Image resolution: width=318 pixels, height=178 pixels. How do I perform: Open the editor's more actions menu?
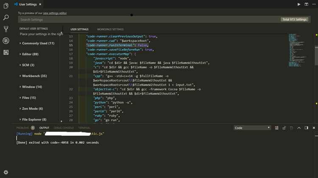[x=314, y=4]
